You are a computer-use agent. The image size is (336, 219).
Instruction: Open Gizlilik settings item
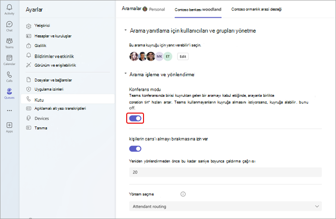(40, 46)
